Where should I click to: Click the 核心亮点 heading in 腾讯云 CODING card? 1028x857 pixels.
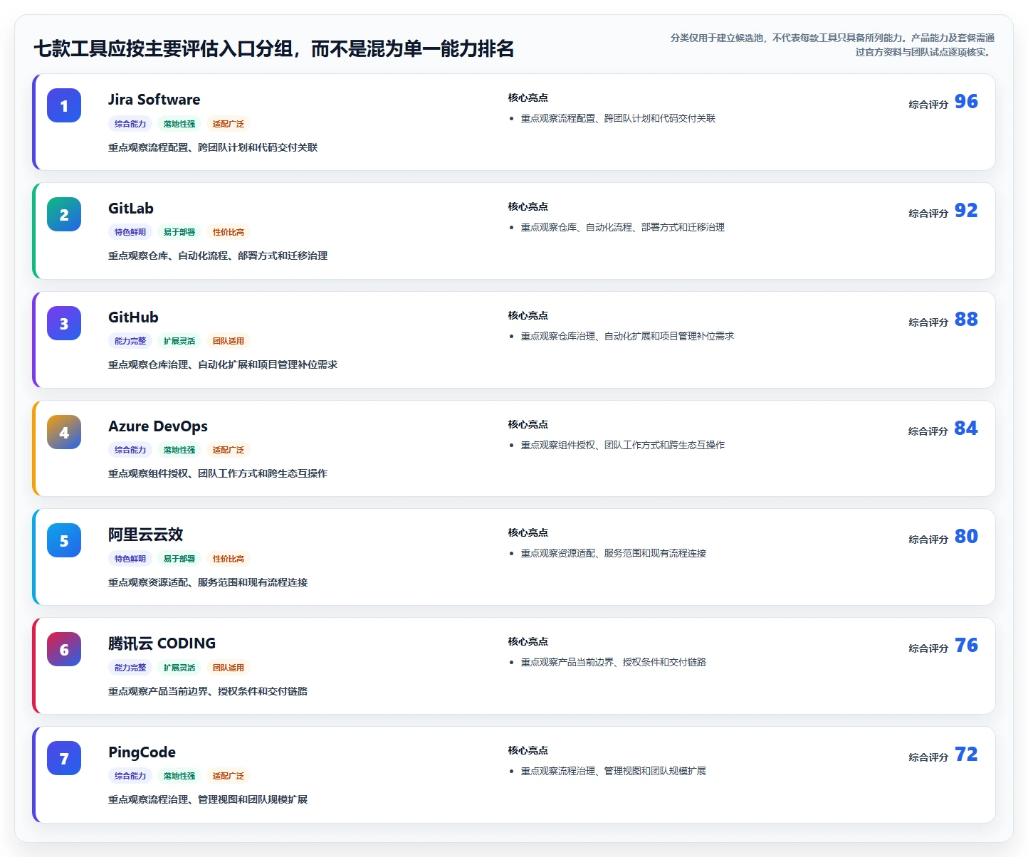528,641
